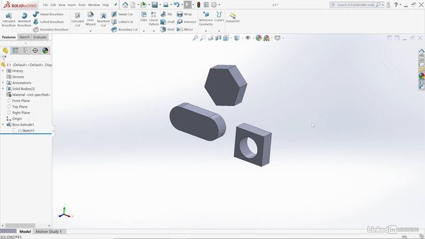The width and height of the screenshot is (425, 239).
Task: Create a new document via New icon
Action: [x=133, y=5]
